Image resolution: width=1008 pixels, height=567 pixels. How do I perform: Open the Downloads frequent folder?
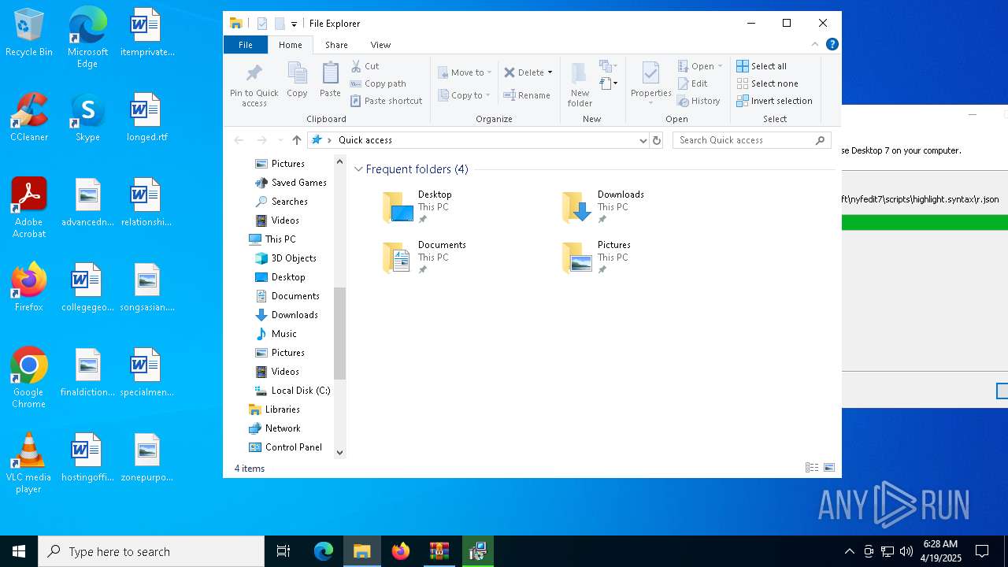pos(605,207)
